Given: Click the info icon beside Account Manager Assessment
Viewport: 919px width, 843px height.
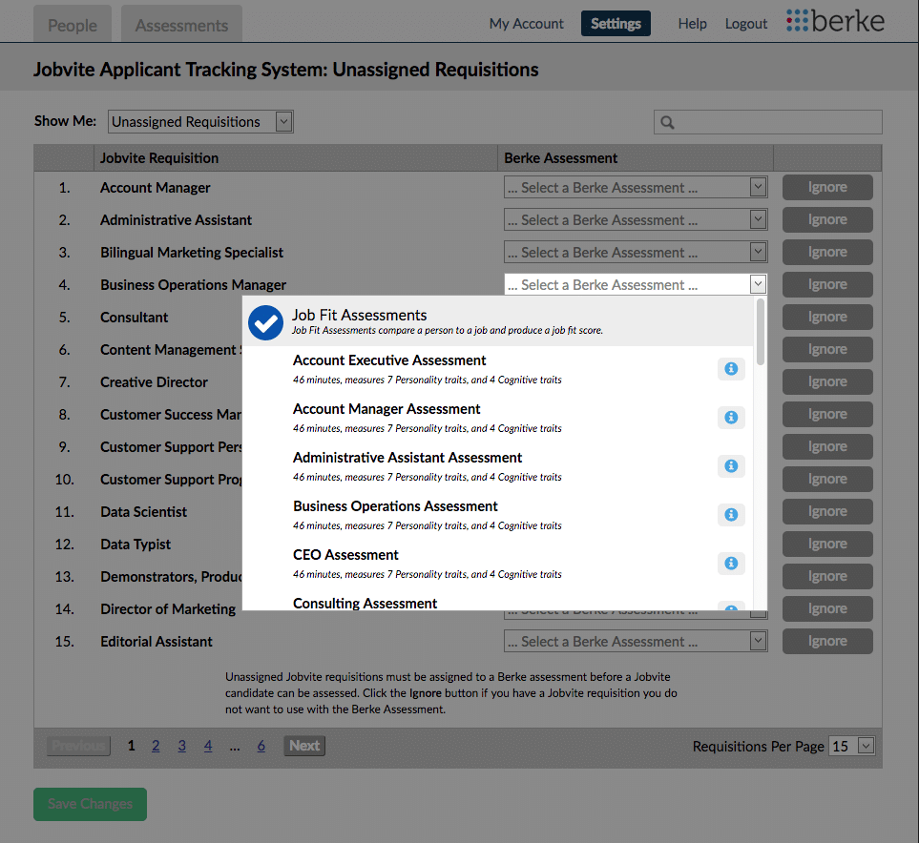Looking at the screenshot, I should click(731, 417).
